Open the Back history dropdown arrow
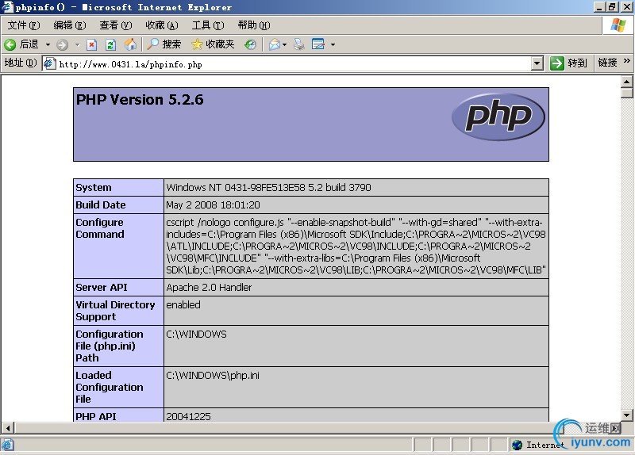The width and height of the screenshot is (635, 455). coord(48,44)
